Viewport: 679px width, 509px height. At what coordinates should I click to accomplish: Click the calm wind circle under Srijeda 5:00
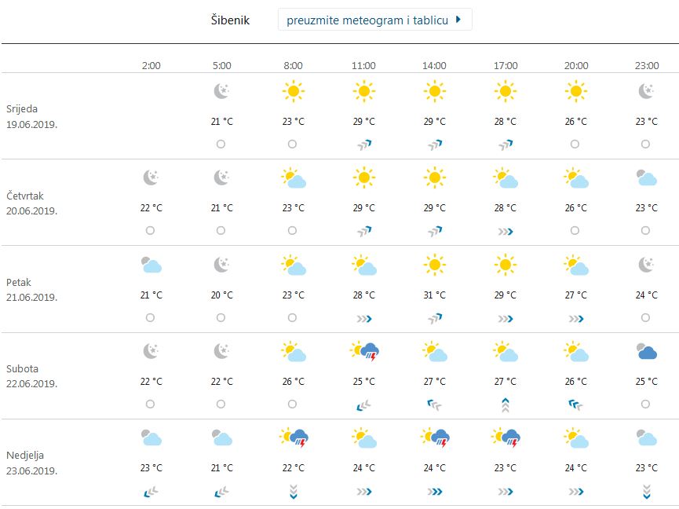point(221,144)
